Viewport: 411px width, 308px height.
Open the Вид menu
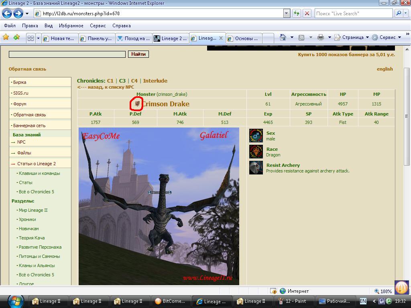pyautogui.click(x=49, y=26)
